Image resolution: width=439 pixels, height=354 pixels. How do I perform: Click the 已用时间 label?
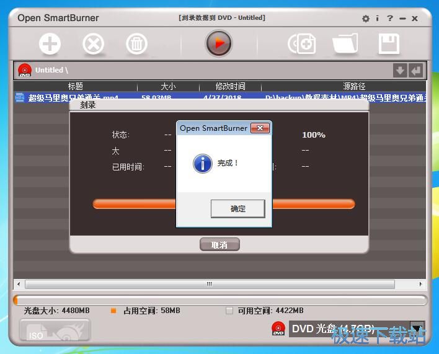click(128, 167)
